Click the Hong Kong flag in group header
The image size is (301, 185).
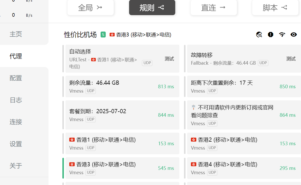click(112, 35)
